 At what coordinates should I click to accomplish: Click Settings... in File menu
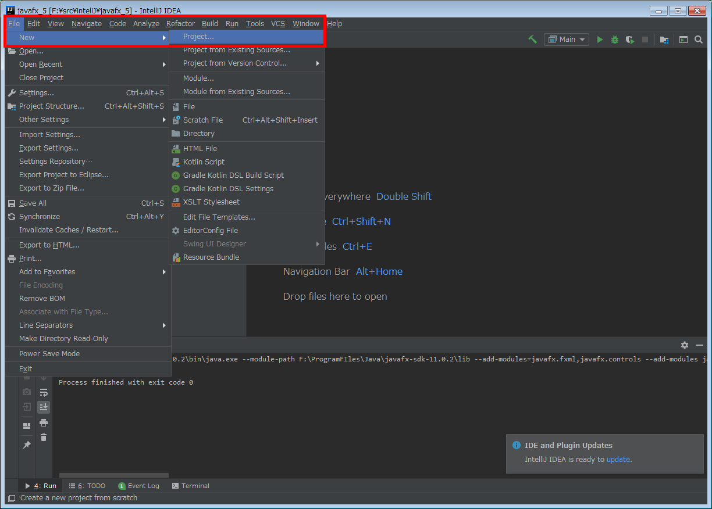[x=88, y=93]
